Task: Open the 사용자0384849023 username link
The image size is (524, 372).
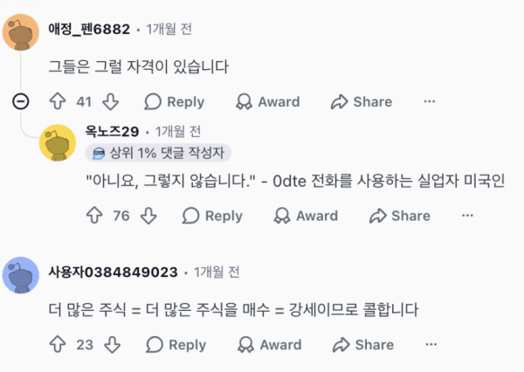Action: point(113,272)
